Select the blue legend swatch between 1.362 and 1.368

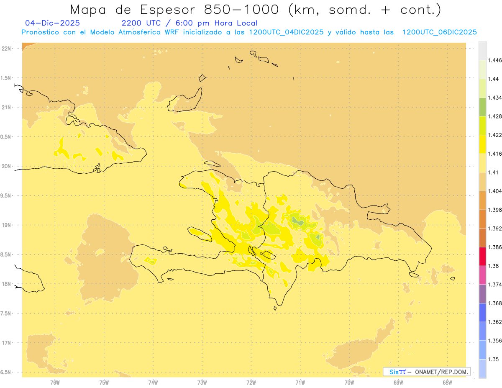482,313
